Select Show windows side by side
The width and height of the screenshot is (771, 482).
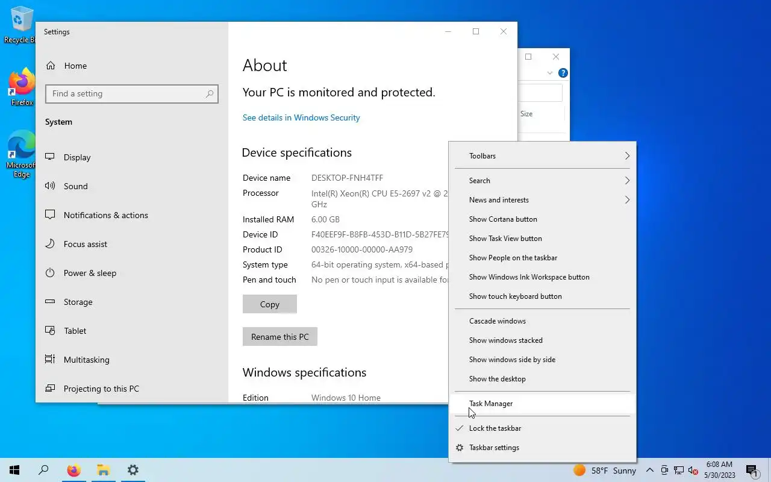point(542,360)
